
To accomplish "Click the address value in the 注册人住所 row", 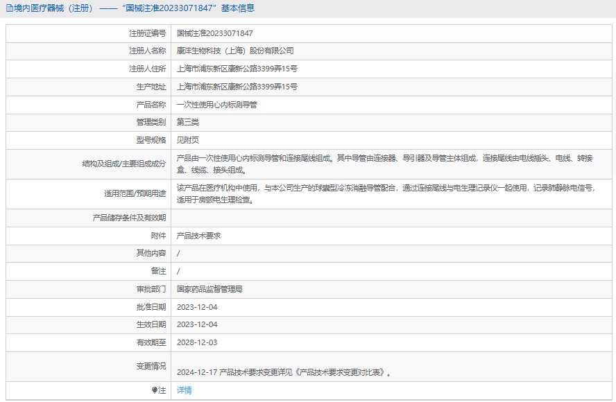I will (x=237, y=69).
